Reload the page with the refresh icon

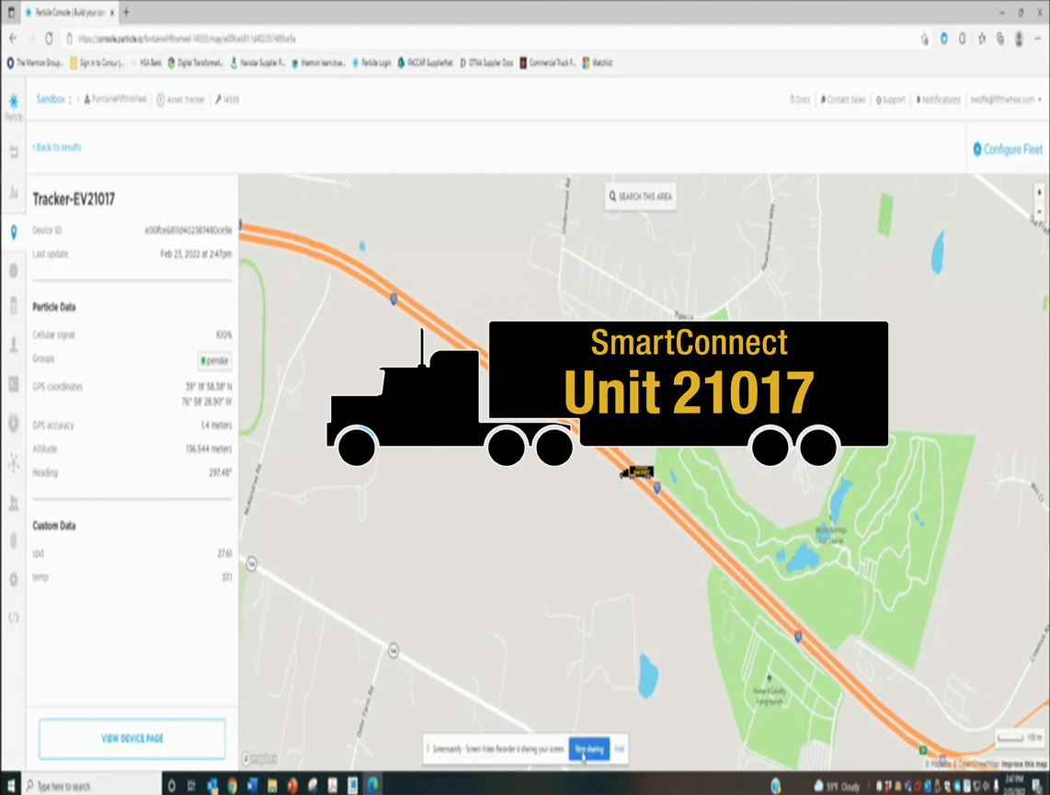[x=49, y=39]
